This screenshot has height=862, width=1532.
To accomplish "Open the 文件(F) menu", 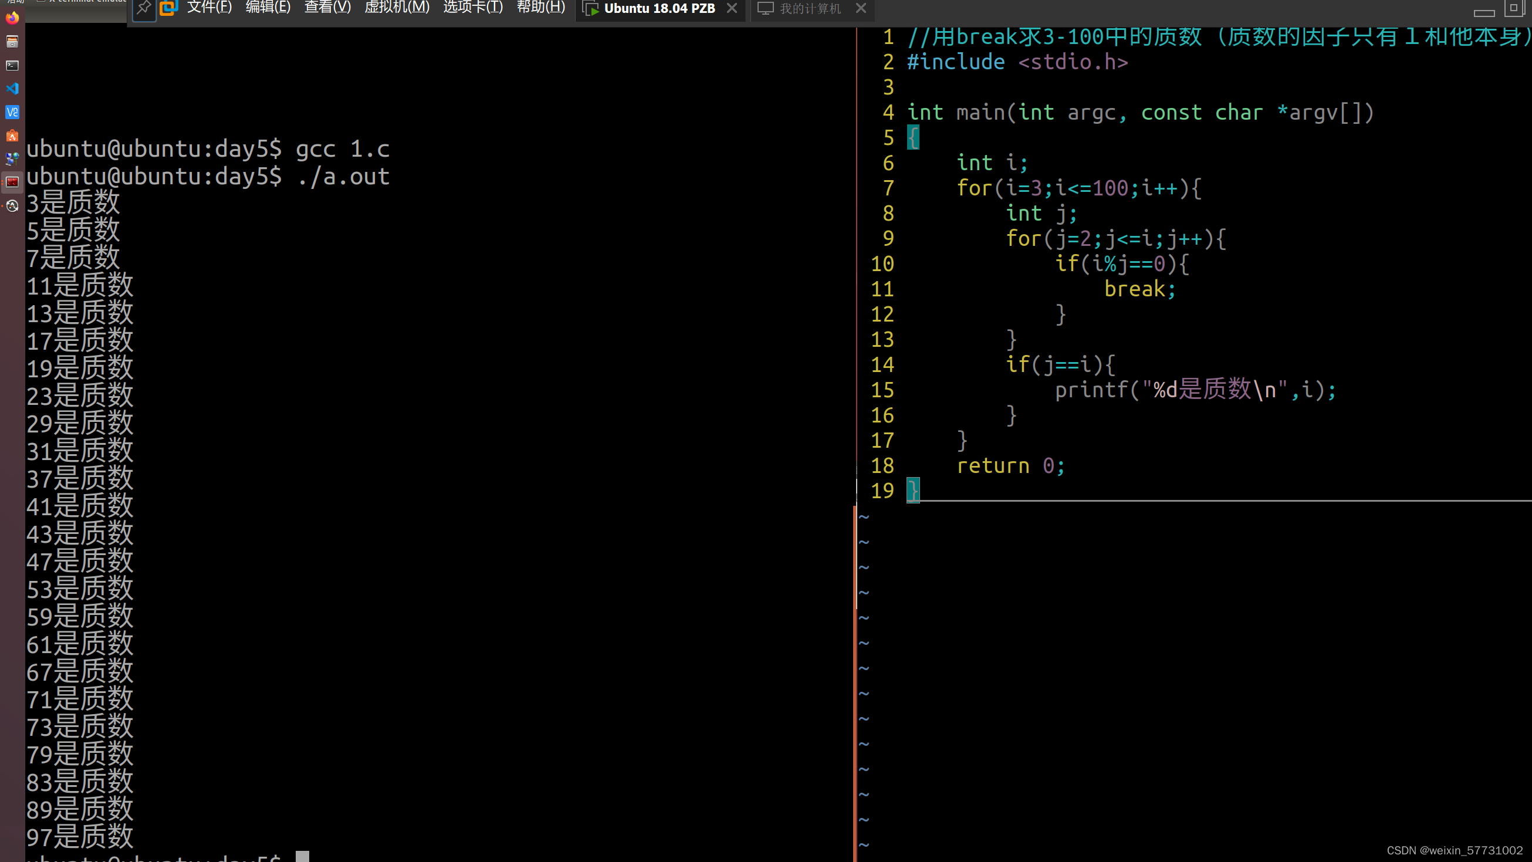I will point(209,8).
